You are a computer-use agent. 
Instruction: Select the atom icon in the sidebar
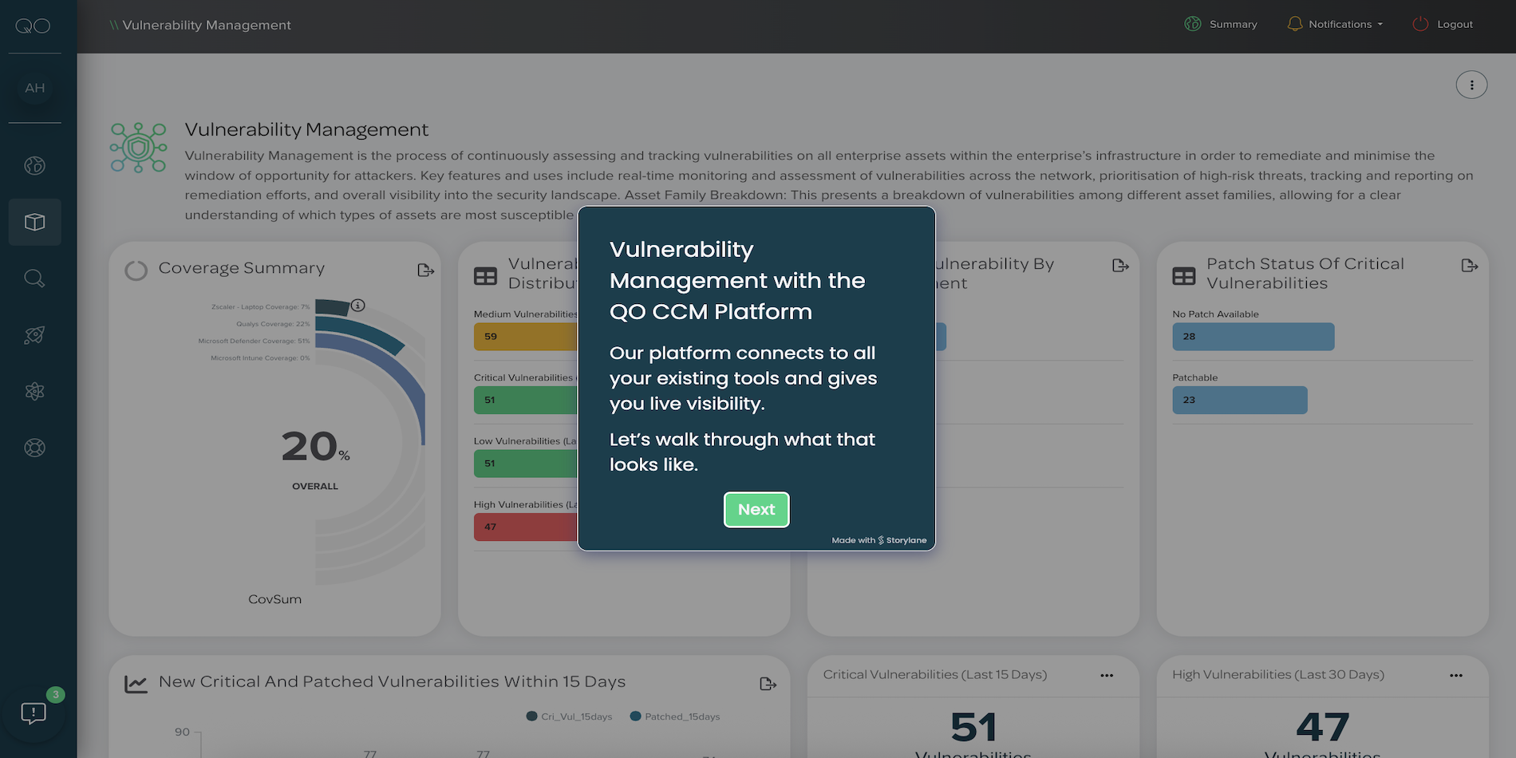(x=34, y=391)
